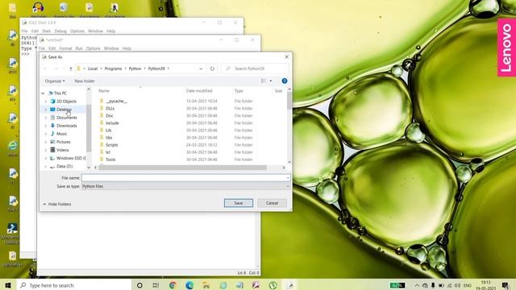This screenshot has width=516, height=290.
Task: Click the up-one-level arrow icon
Action: coord(71,68)
